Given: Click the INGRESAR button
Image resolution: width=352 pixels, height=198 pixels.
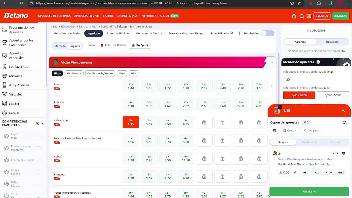Looking at the screenshot, I should (340, 16).
